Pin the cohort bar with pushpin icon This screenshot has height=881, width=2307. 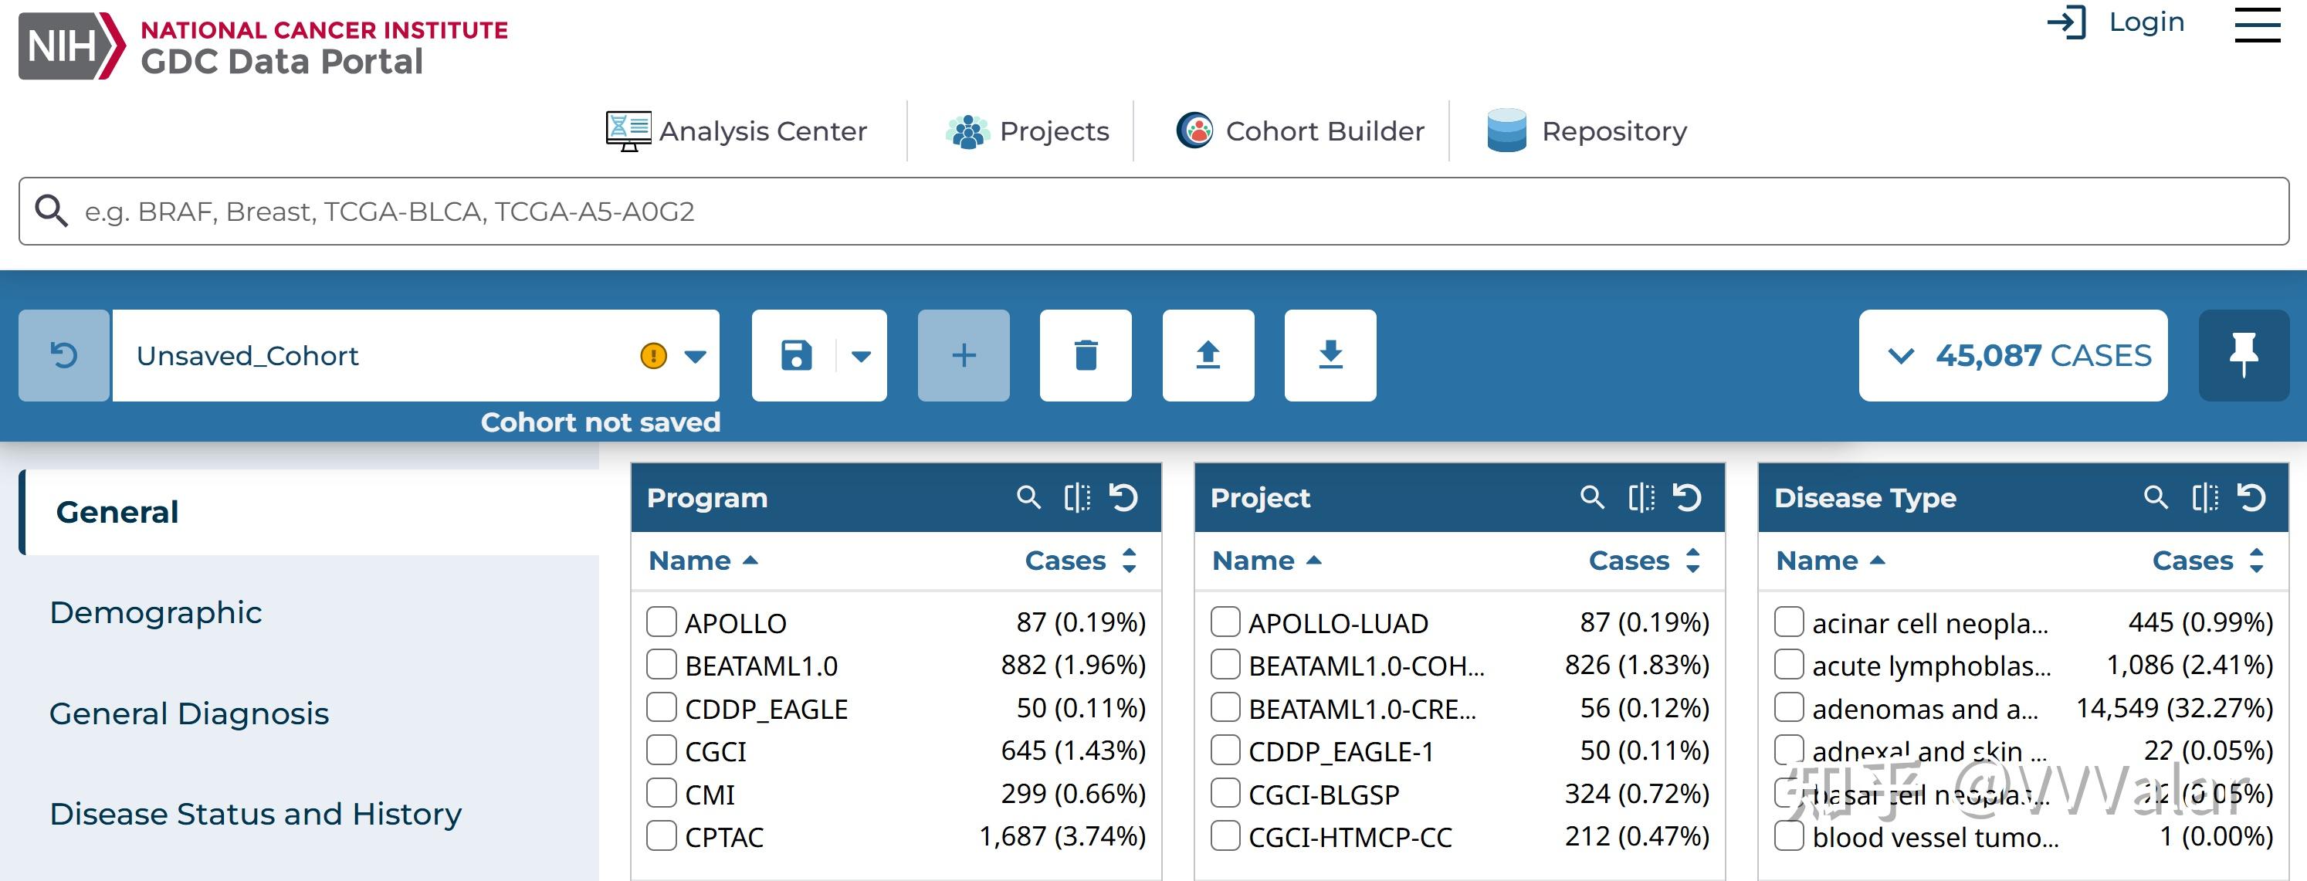click(x=2244, y=355)
